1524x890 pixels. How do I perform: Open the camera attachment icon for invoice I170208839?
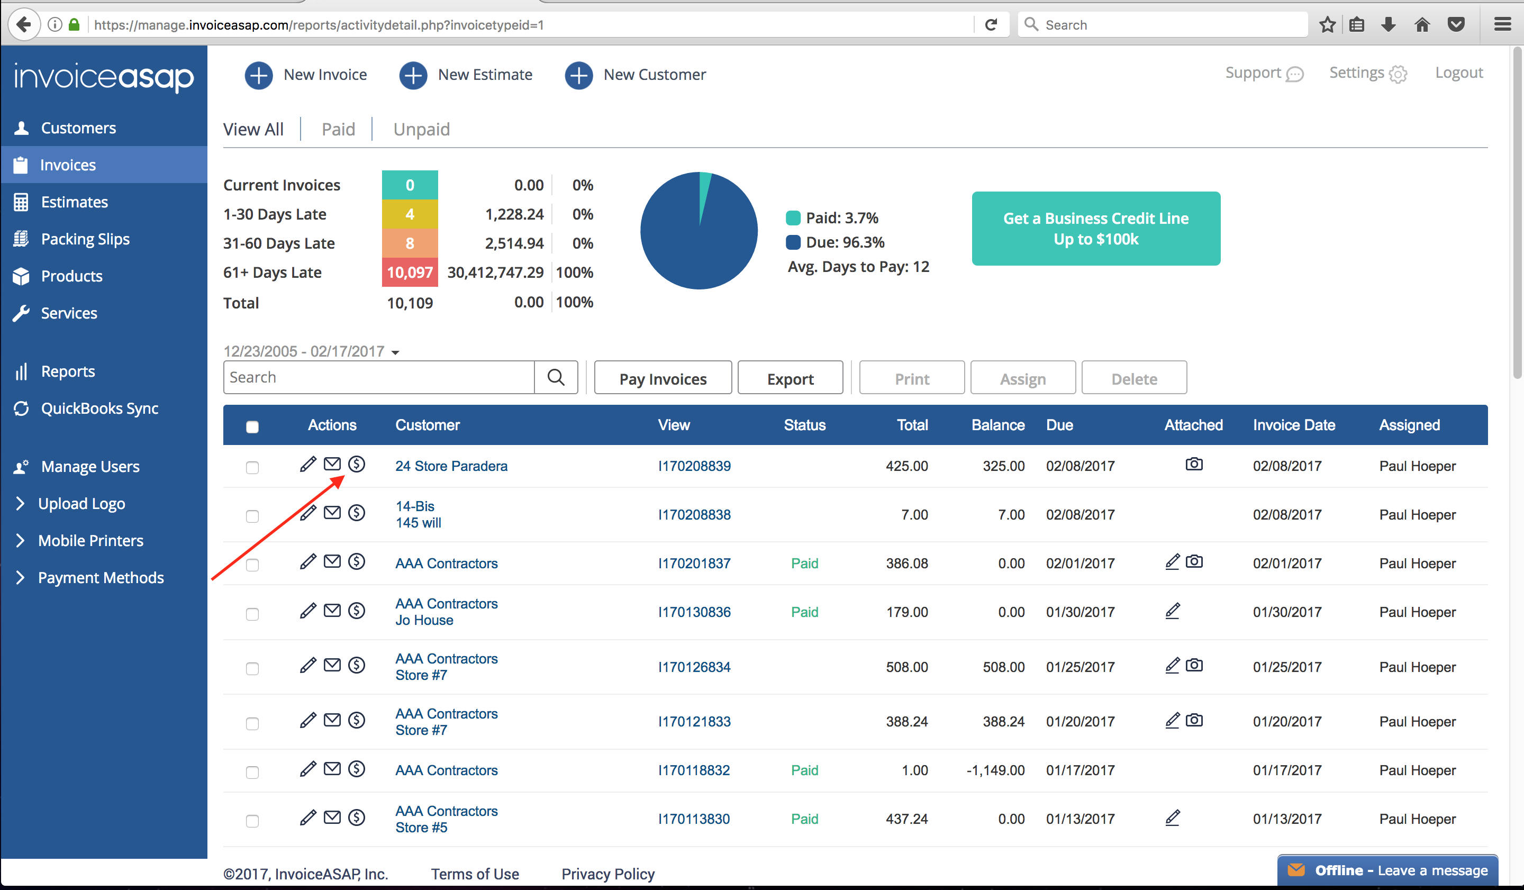[x=1194, y=465]
